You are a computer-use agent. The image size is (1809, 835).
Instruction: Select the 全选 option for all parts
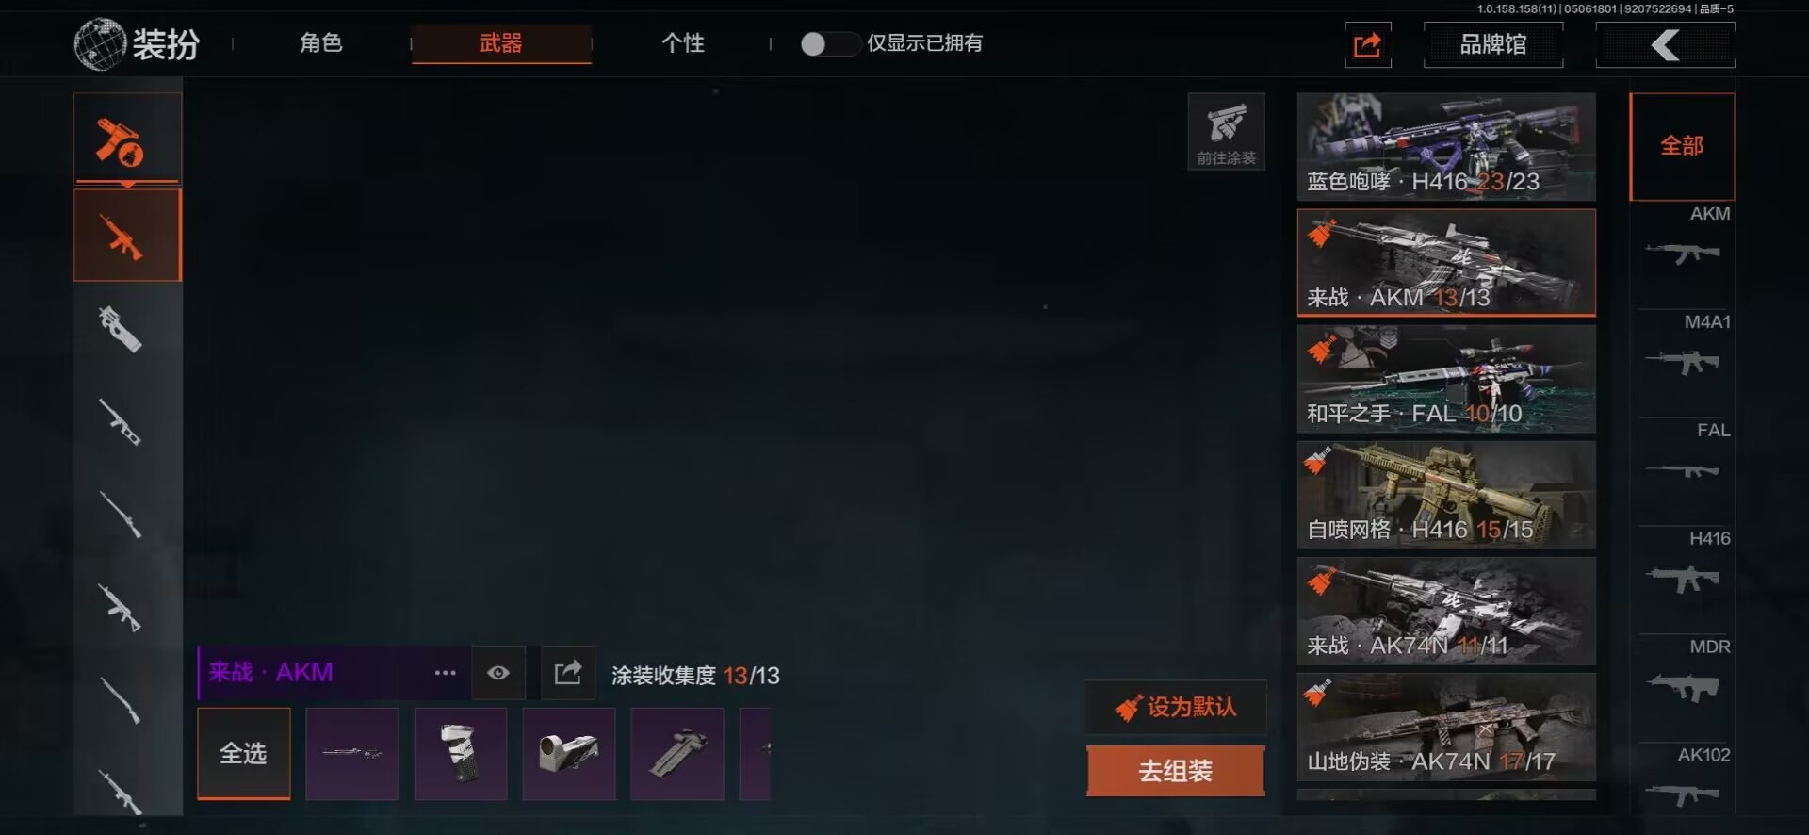point(244,754)
